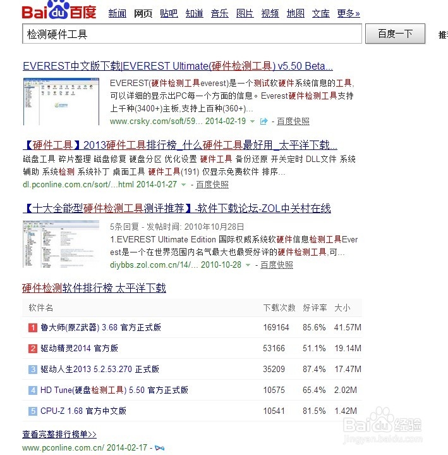
Task: Click the www.pconline.com.cn/ URL text
Action: 63,448
